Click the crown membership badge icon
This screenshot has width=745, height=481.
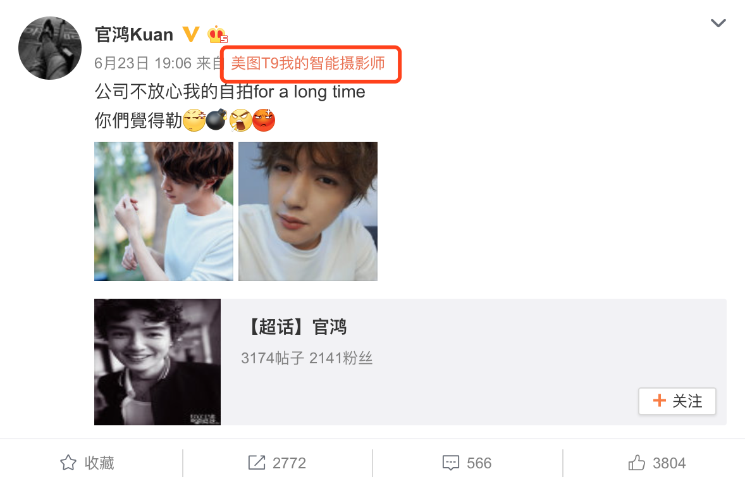pos(217,34)
